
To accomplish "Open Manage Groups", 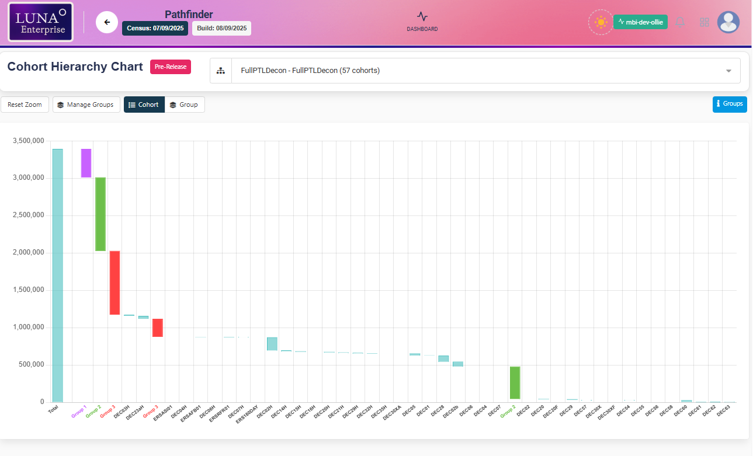I will (86, 105).
